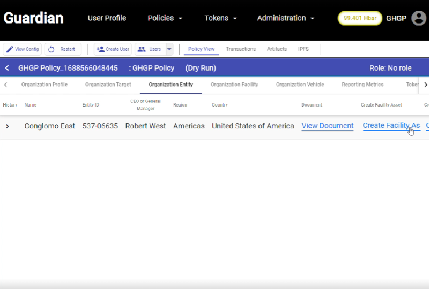The height and width of the screenshot is (289, 430).
Task: Go to User Profile
Action: pyautogui.click(x=107, y=18)
